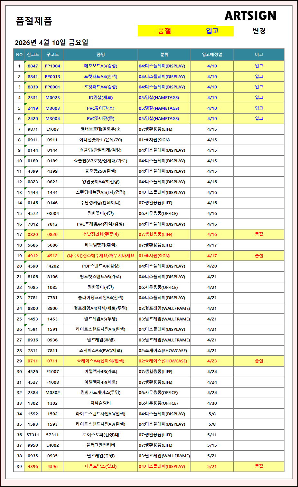Screen dimensions: 298x487
Task: Click the row number 39 cell
Action: [19, 466]
